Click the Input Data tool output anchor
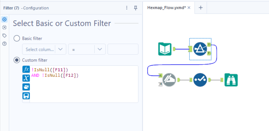269x131 pixels. pyautogui.click(x=174, y=49)
